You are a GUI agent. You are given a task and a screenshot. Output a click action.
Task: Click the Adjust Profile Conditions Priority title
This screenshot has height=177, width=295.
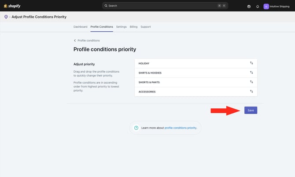tap(39, 17)
